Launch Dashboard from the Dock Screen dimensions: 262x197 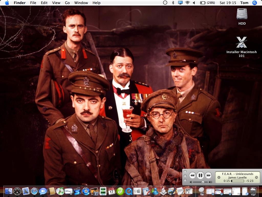(17, 191)
